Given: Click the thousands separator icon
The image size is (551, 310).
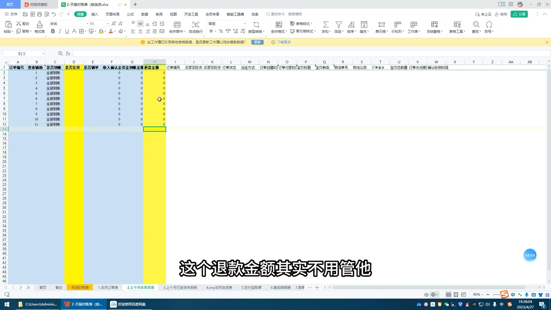Looking at the screenshot, I should point(227,31).
